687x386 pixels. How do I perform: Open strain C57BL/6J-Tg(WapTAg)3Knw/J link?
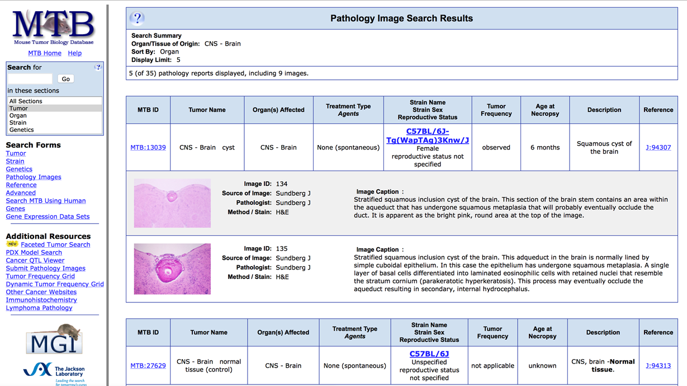coord(428,136)
